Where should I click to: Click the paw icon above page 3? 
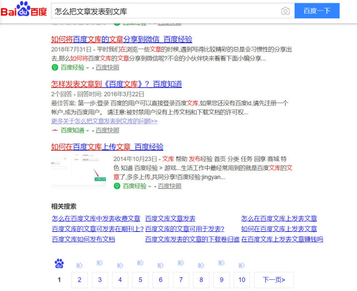[x=100, y=263]
